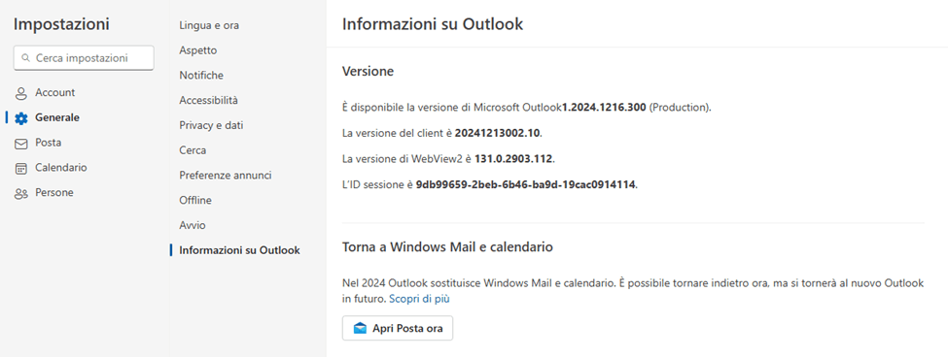Image resolution: width=948 pixels, height=357 pixels.
Task: Focus the Cerca impostazioni search field
Action: (x=84, y=58)
